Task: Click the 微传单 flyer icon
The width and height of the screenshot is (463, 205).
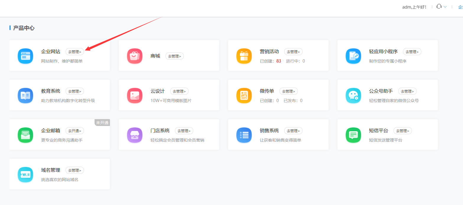Action: coord(244,96)
